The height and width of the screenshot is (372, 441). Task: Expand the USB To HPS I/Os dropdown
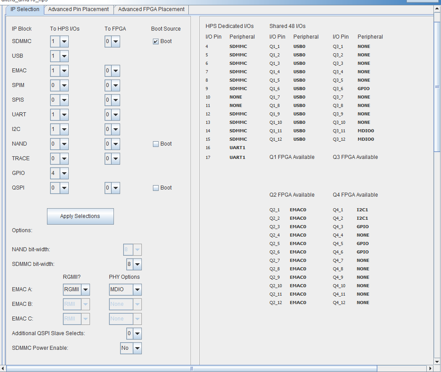(64, 56)
